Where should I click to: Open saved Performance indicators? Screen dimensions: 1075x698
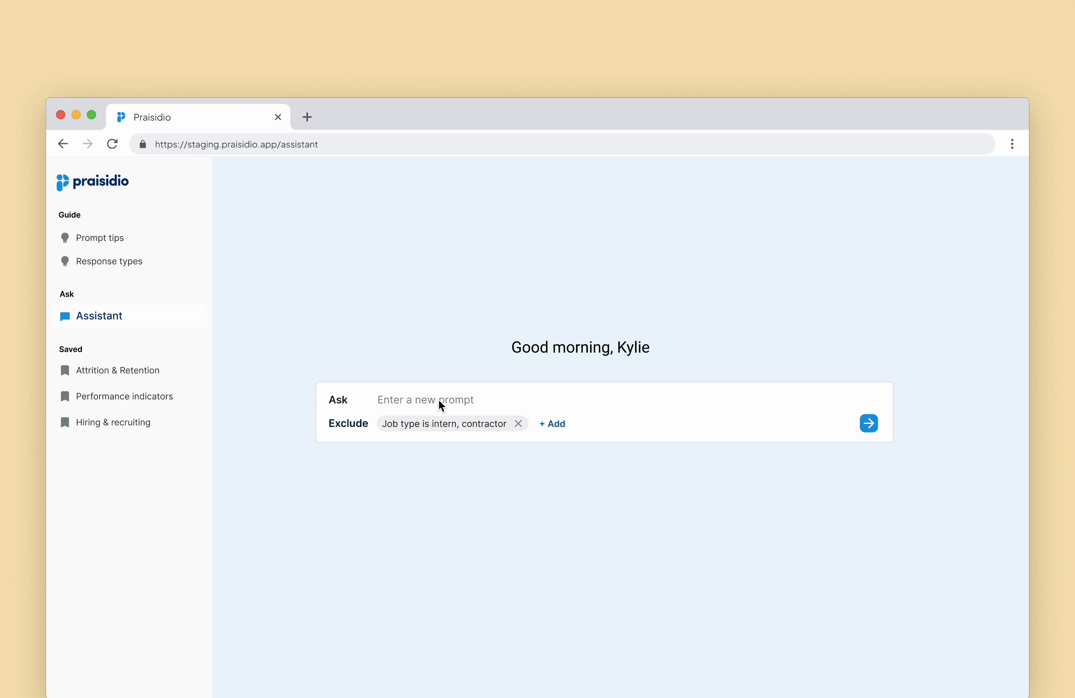(x=124, y=396)
